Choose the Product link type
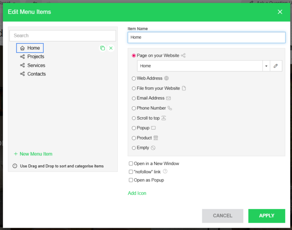Viewport: 292px width, 230px height. click(134, 138)
